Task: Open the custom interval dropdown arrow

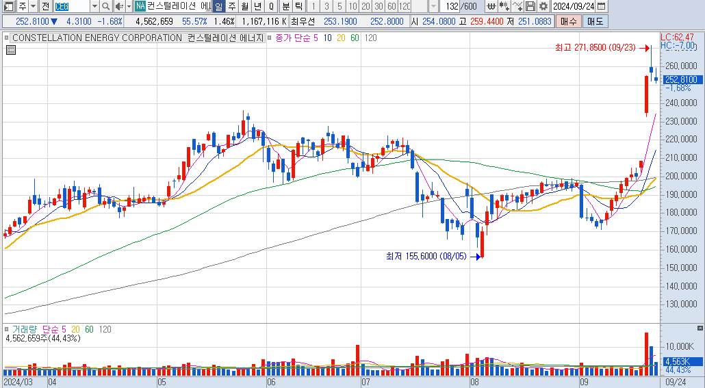Action: click(x=433, y=6)
